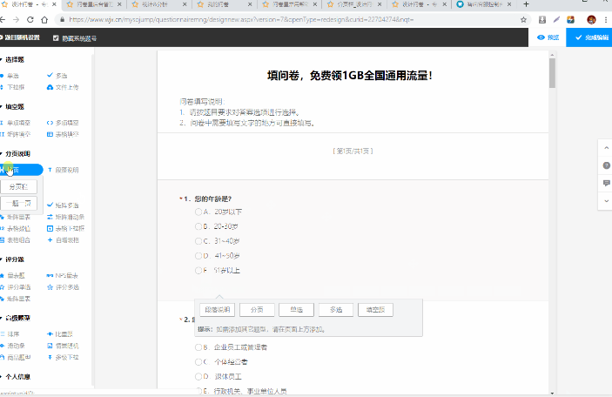Add a 多项填空 question

[63, 123]
